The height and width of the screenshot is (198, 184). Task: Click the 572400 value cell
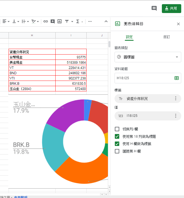[71, 89]
